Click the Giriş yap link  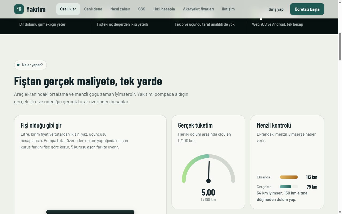click(276, 9)
